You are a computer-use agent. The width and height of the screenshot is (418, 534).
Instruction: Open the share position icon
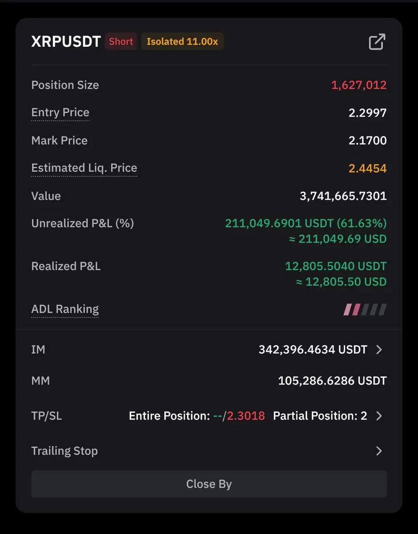(377, 42)
